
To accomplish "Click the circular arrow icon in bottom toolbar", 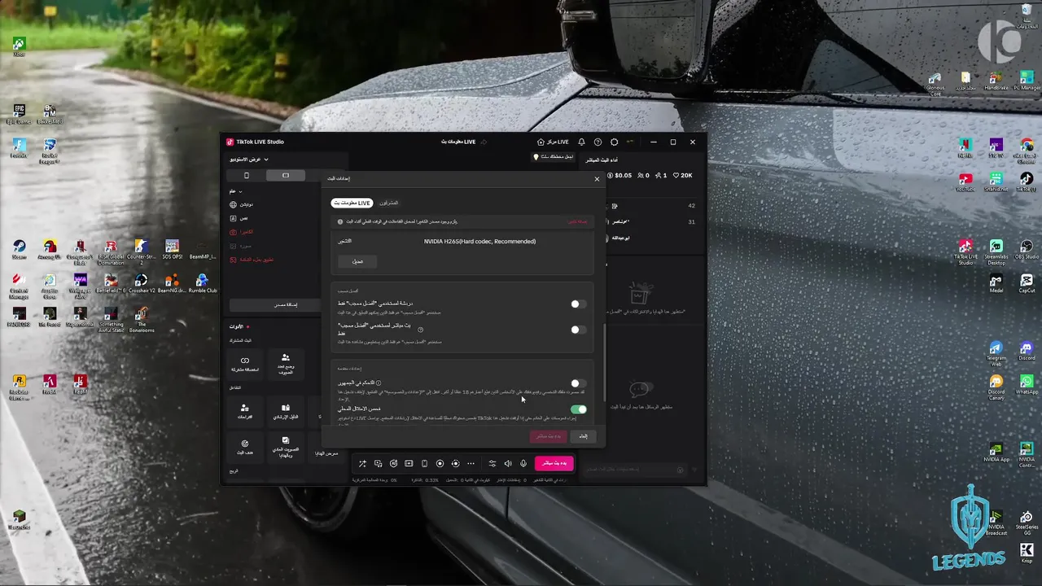I will coord(393,463).
